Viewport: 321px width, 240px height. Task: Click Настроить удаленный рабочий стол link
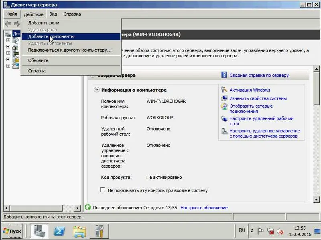(262, 121)
